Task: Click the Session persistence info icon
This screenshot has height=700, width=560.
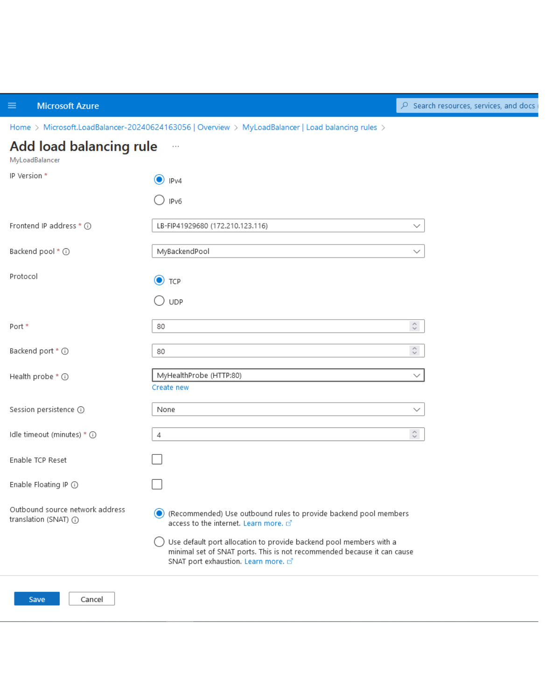Action: click(x=81, y=410)
